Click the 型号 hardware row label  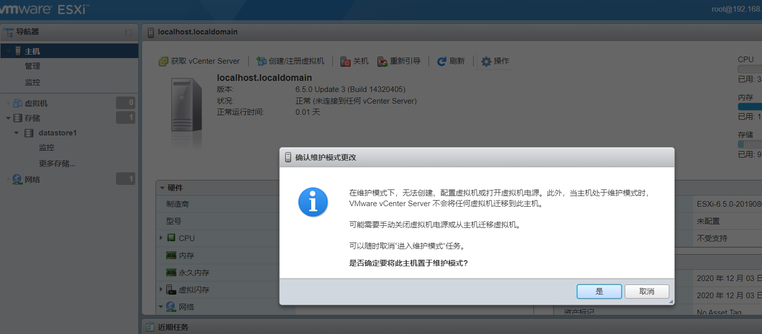(x=174, y=221)
